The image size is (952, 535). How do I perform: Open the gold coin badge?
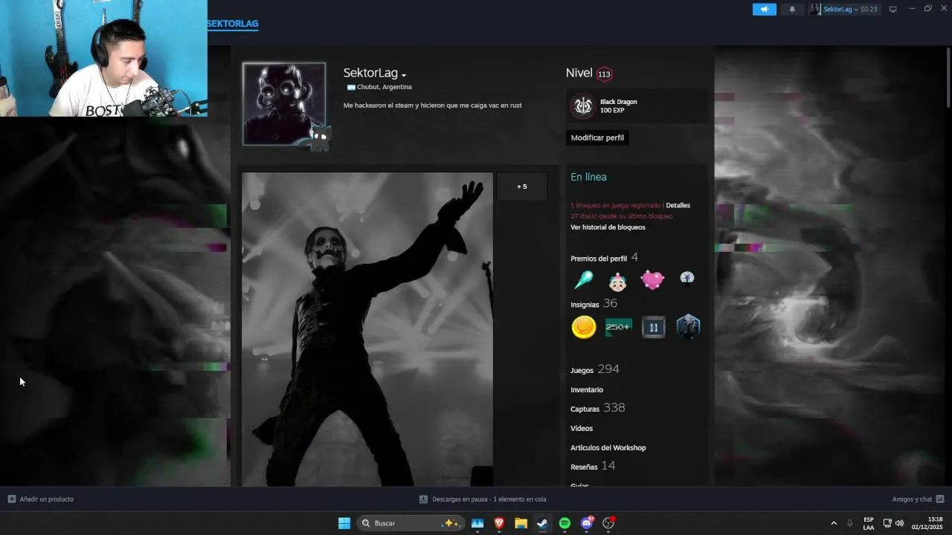tap(584, 327)
